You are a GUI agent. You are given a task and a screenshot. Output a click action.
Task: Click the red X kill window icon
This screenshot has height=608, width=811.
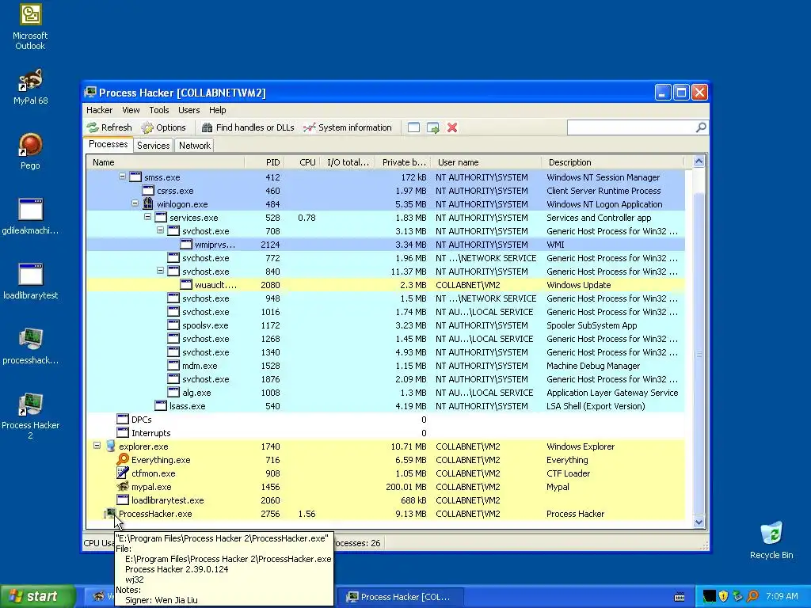click(x=452, y=127)
